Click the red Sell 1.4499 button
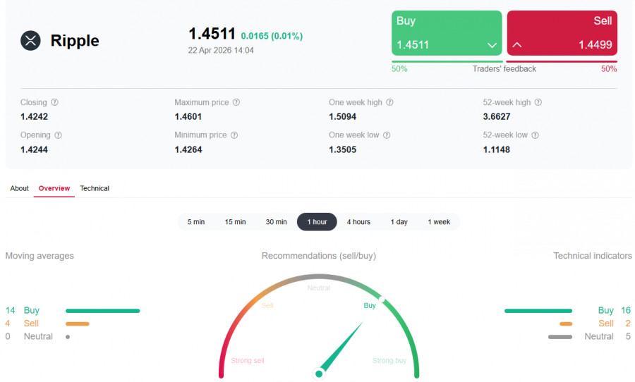Viewport: 635px width, 382px height. (x=562, y=33)
